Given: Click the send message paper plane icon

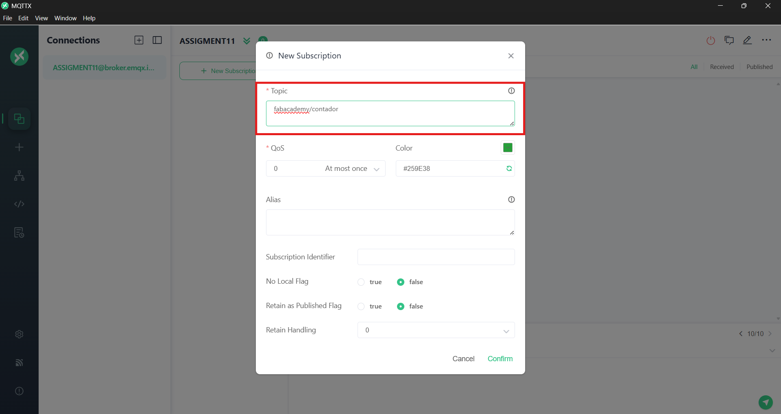Looking at the screenshot, I should click(x=766, y=402).
